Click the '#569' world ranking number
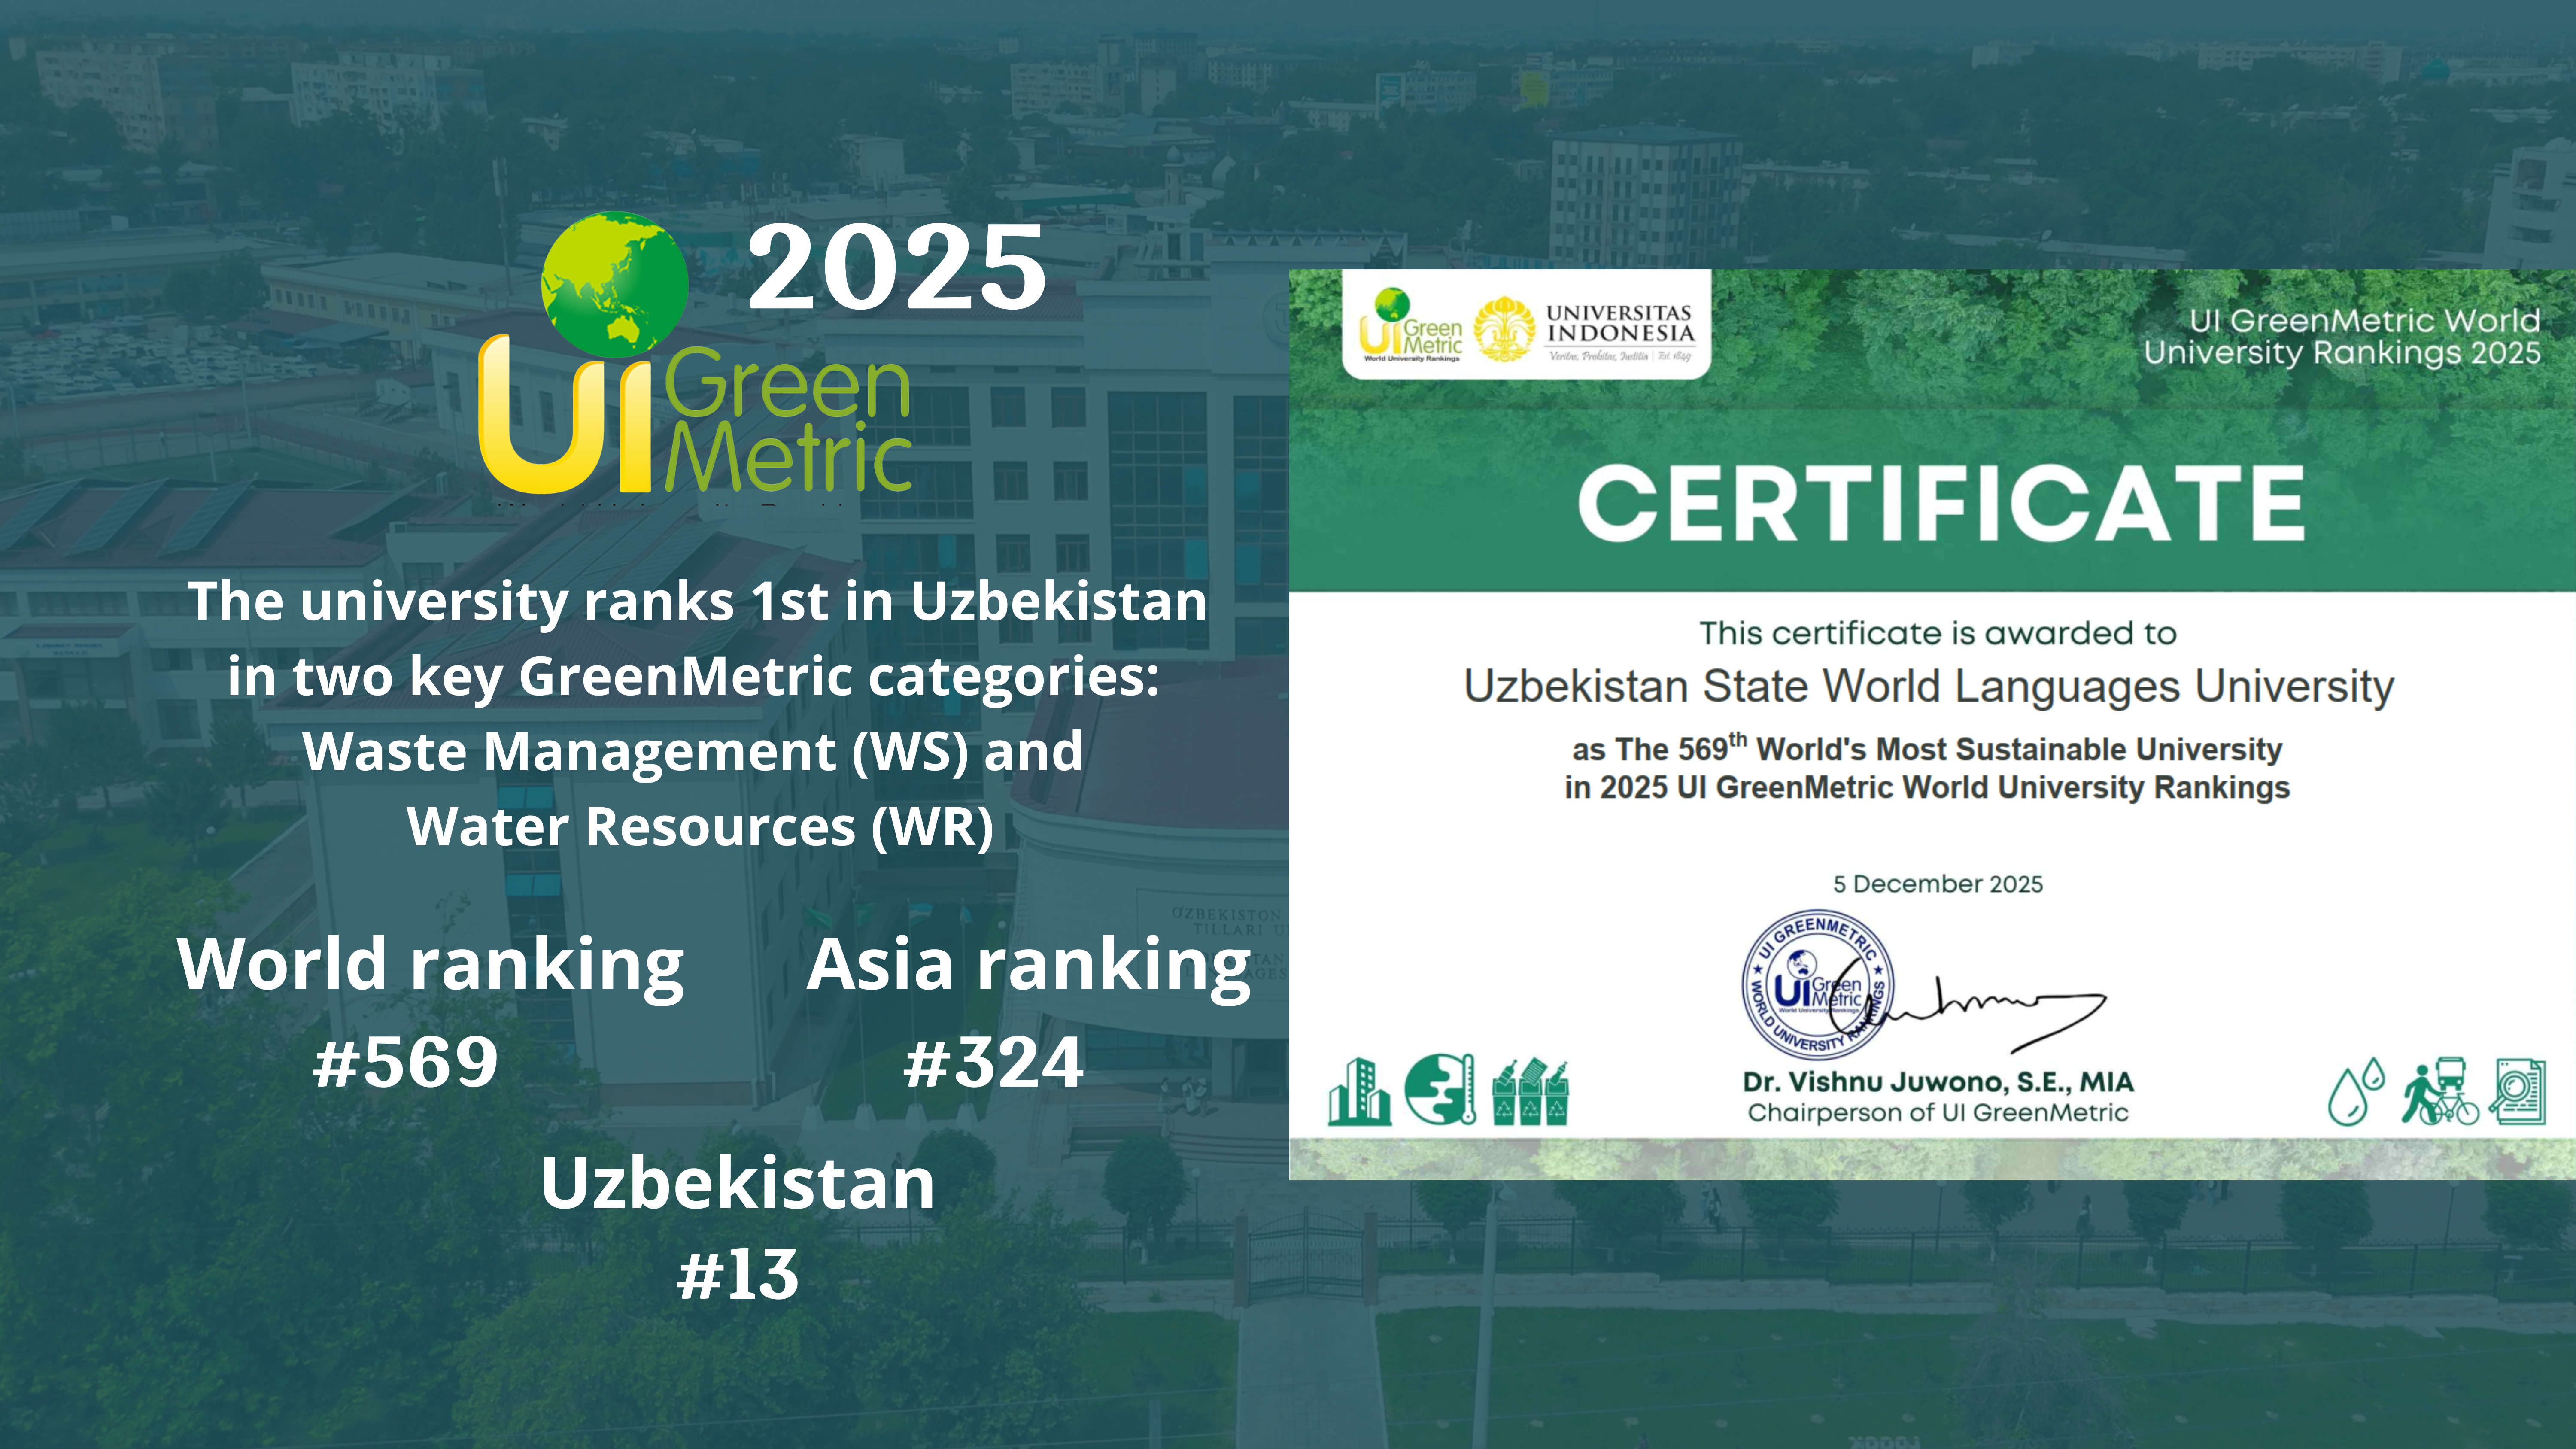2576x1449 pixels. pyautogui.click(x=406, y=1062)
